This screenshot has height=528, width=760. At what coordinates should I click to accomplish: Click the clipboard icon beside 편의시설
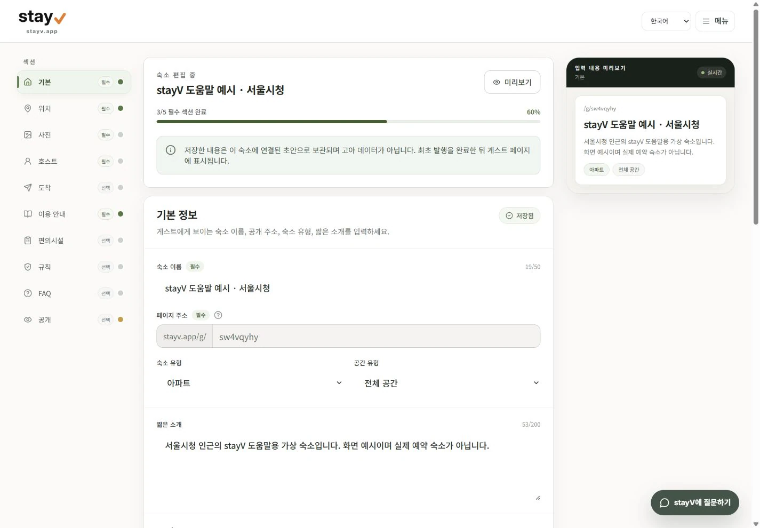28,241
